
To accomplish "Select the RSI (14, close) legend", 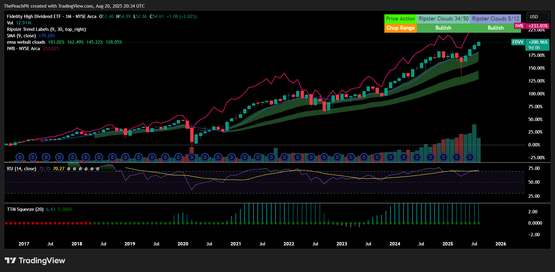I will (21, 169).
